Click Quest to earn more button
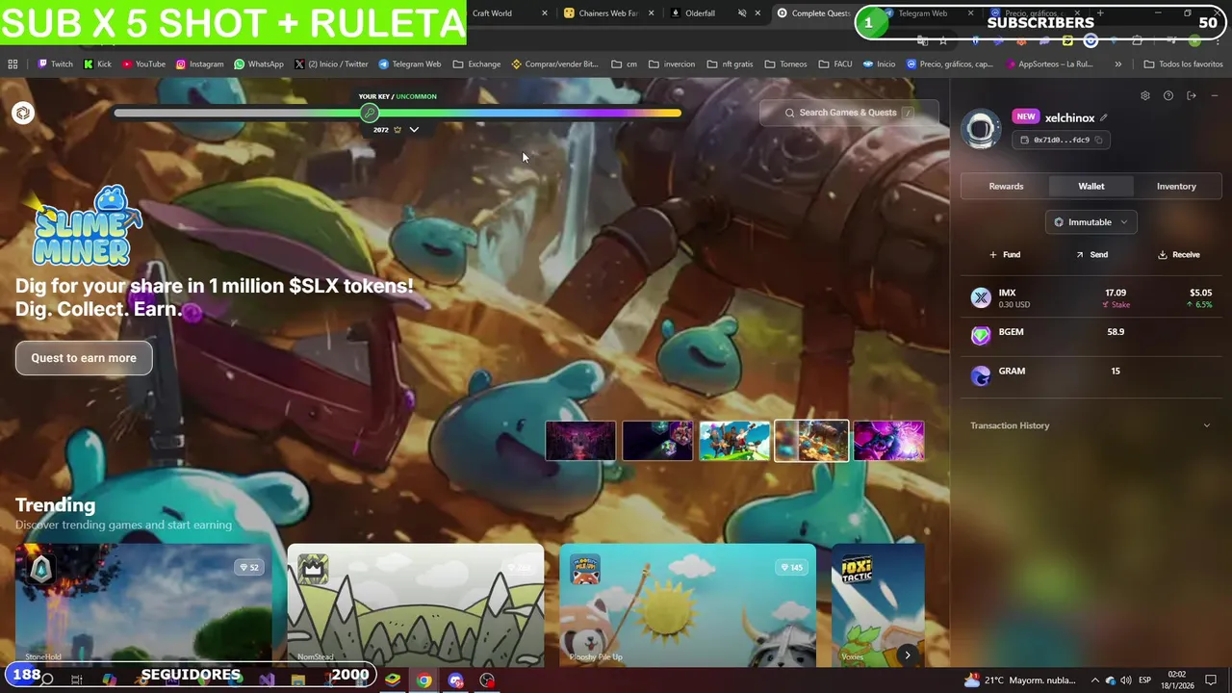Image resolution: width=1232 pixels, height=693 pixels. click(x=84, y=358)
